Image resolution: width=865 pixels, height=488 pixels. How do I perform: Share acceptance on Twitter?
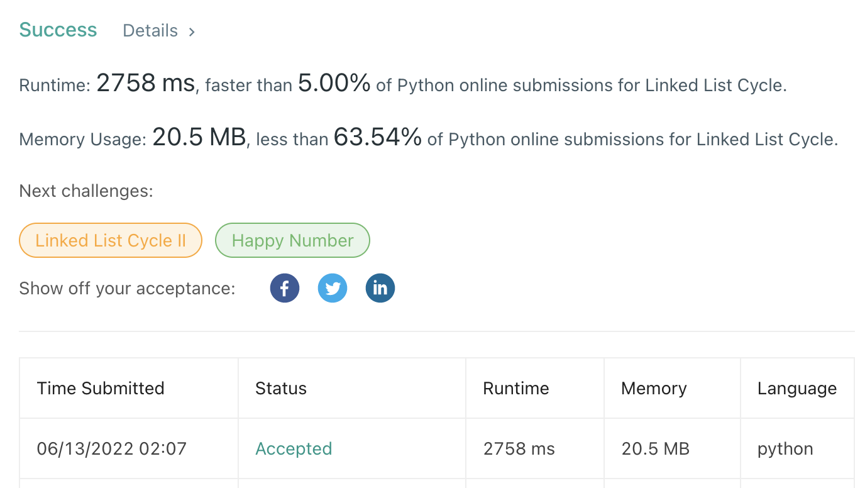333,289
